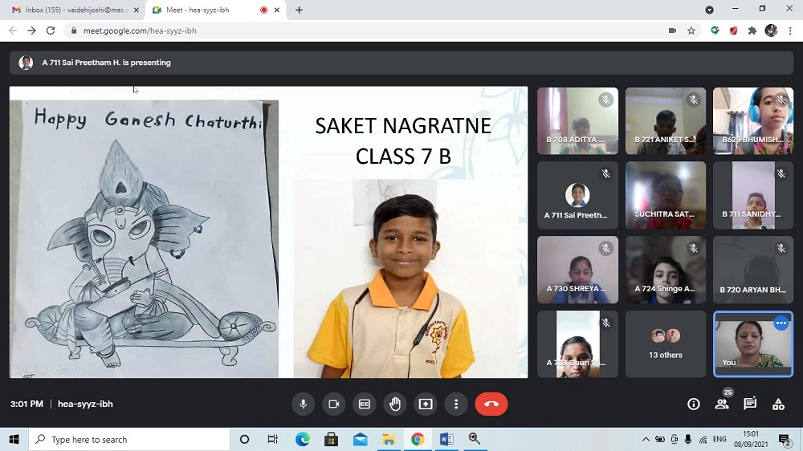Open meeting details info icon
Viewport: 803px width, 451px height.
[694, 404]
